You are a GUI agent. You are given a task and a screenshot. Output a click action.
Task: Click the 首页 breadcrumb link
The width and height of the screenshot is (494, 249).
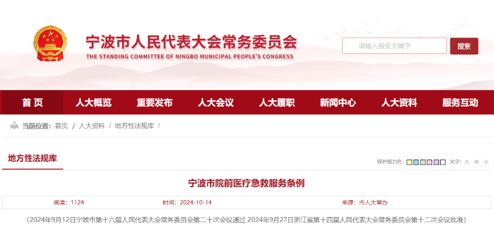[x=61, y=126]
